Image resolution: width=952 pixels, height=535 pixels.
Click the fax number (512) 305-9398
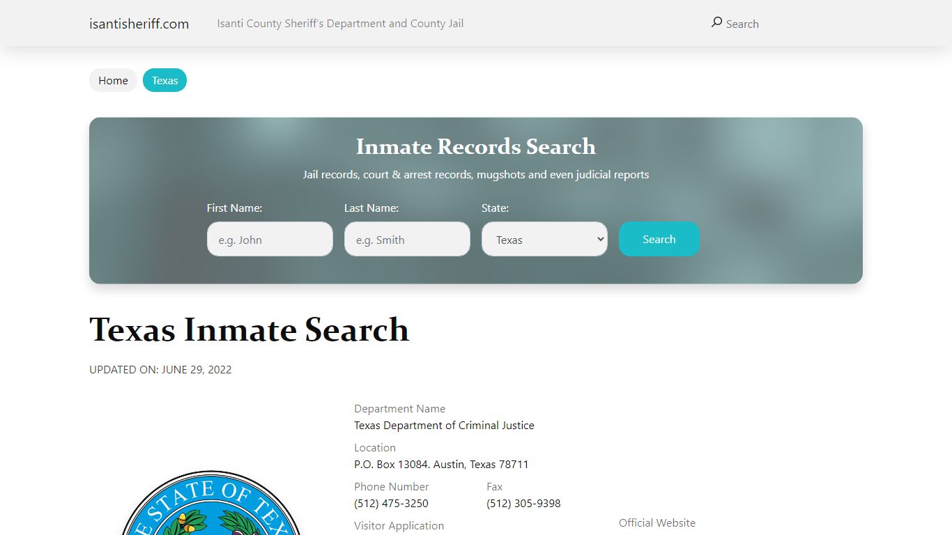coord(523,503)
